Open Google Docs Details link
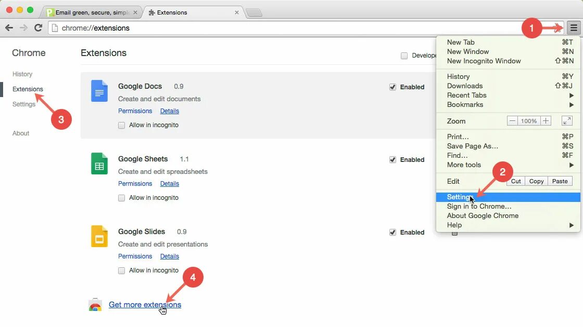 click(x=170, y=111)
